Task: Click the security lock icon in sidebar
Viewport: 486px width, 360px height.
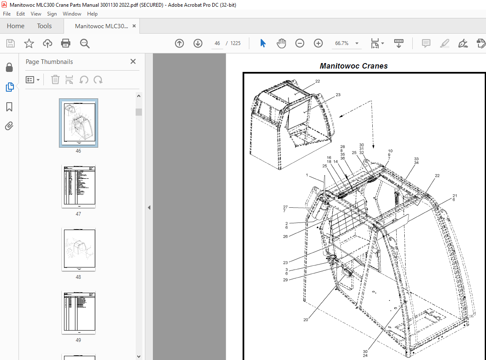Action: point(9,67)
